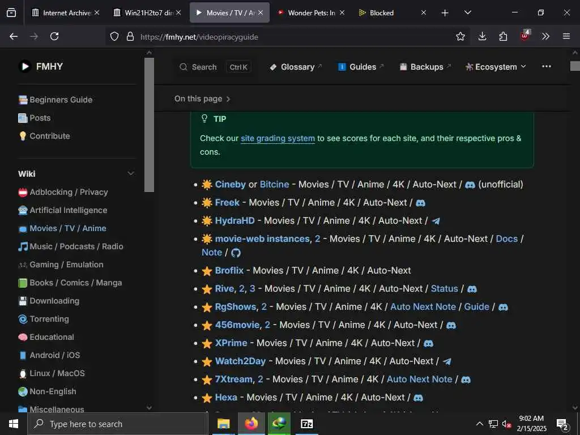The width and height of the screenshot is (580, 435).
Task: Open the Downloads panel icon
Action: click(x=482, y=36)
